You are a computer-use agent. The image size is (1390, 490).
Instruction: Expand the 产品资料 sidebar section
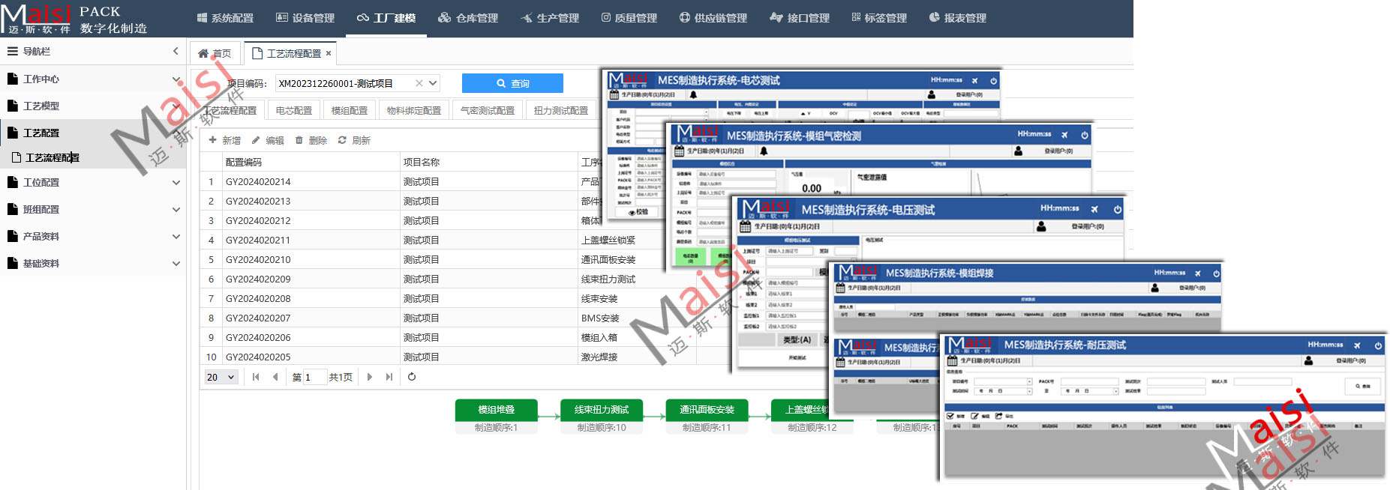93,236
